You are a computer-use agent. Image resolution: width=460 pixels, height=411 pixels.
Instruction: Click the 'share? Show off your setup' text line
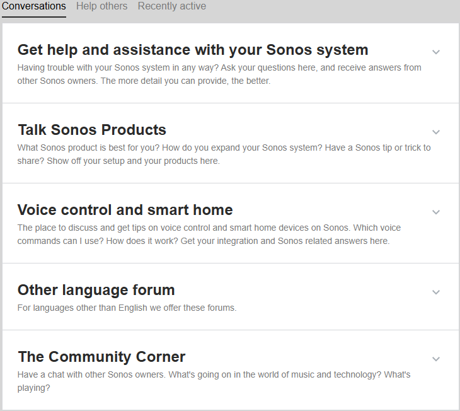[118, 161]
